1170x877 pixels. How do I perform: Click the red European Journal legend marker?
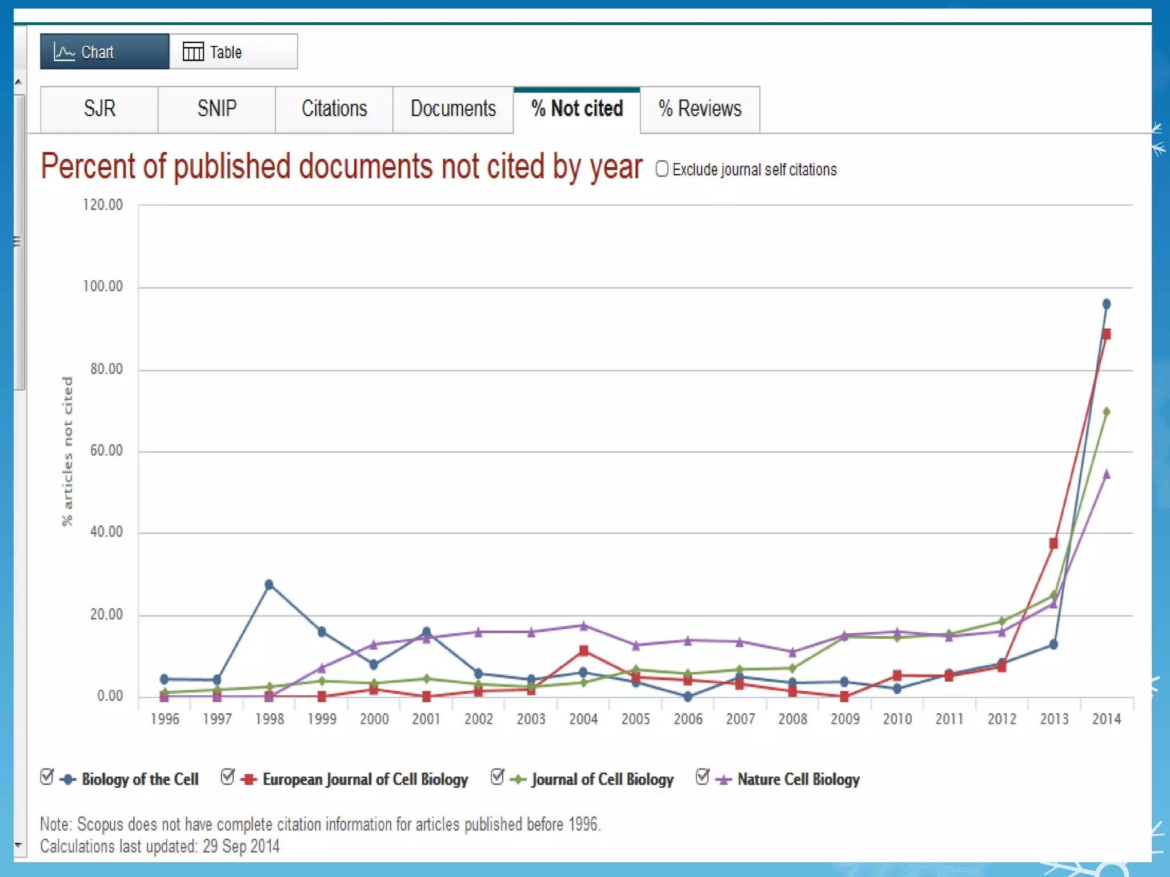tap(249, 779)
